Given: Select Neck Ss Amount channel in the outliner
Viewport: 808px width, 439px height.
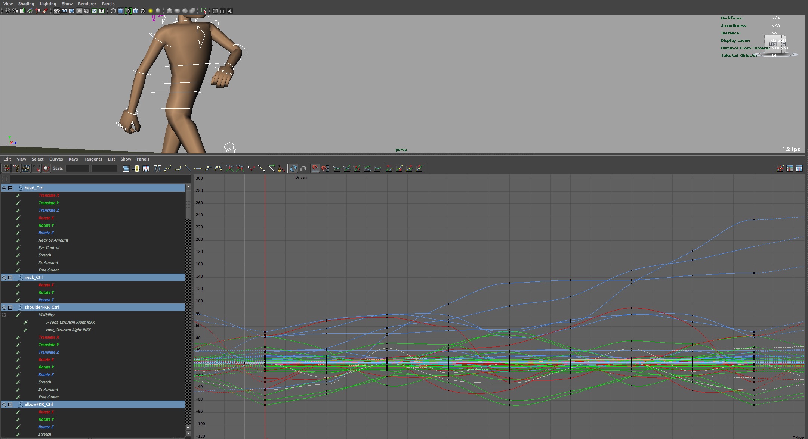Looking at the screenshot, I should point(53,240).
